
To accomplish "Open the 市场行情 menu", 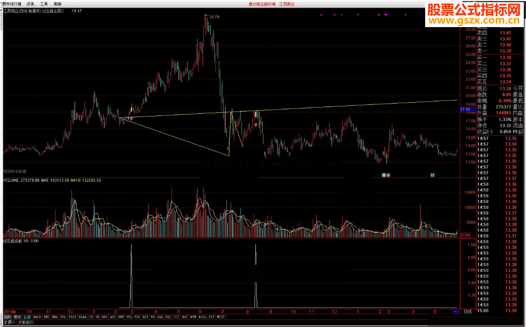I will click(12, 4).
